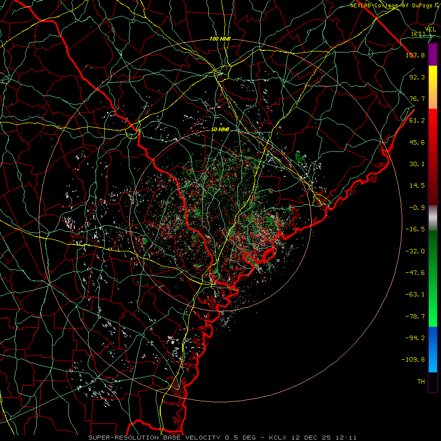Click the -47.6 velocity scale value
Image resolution: width=441 pixels, height=441 pixels.
(x=415, y=273)
